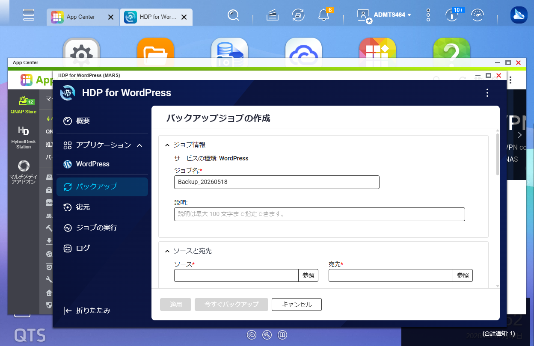The image size is (534, 346).
Task: Click the 適用 apply button
Action: click(176, 305)
